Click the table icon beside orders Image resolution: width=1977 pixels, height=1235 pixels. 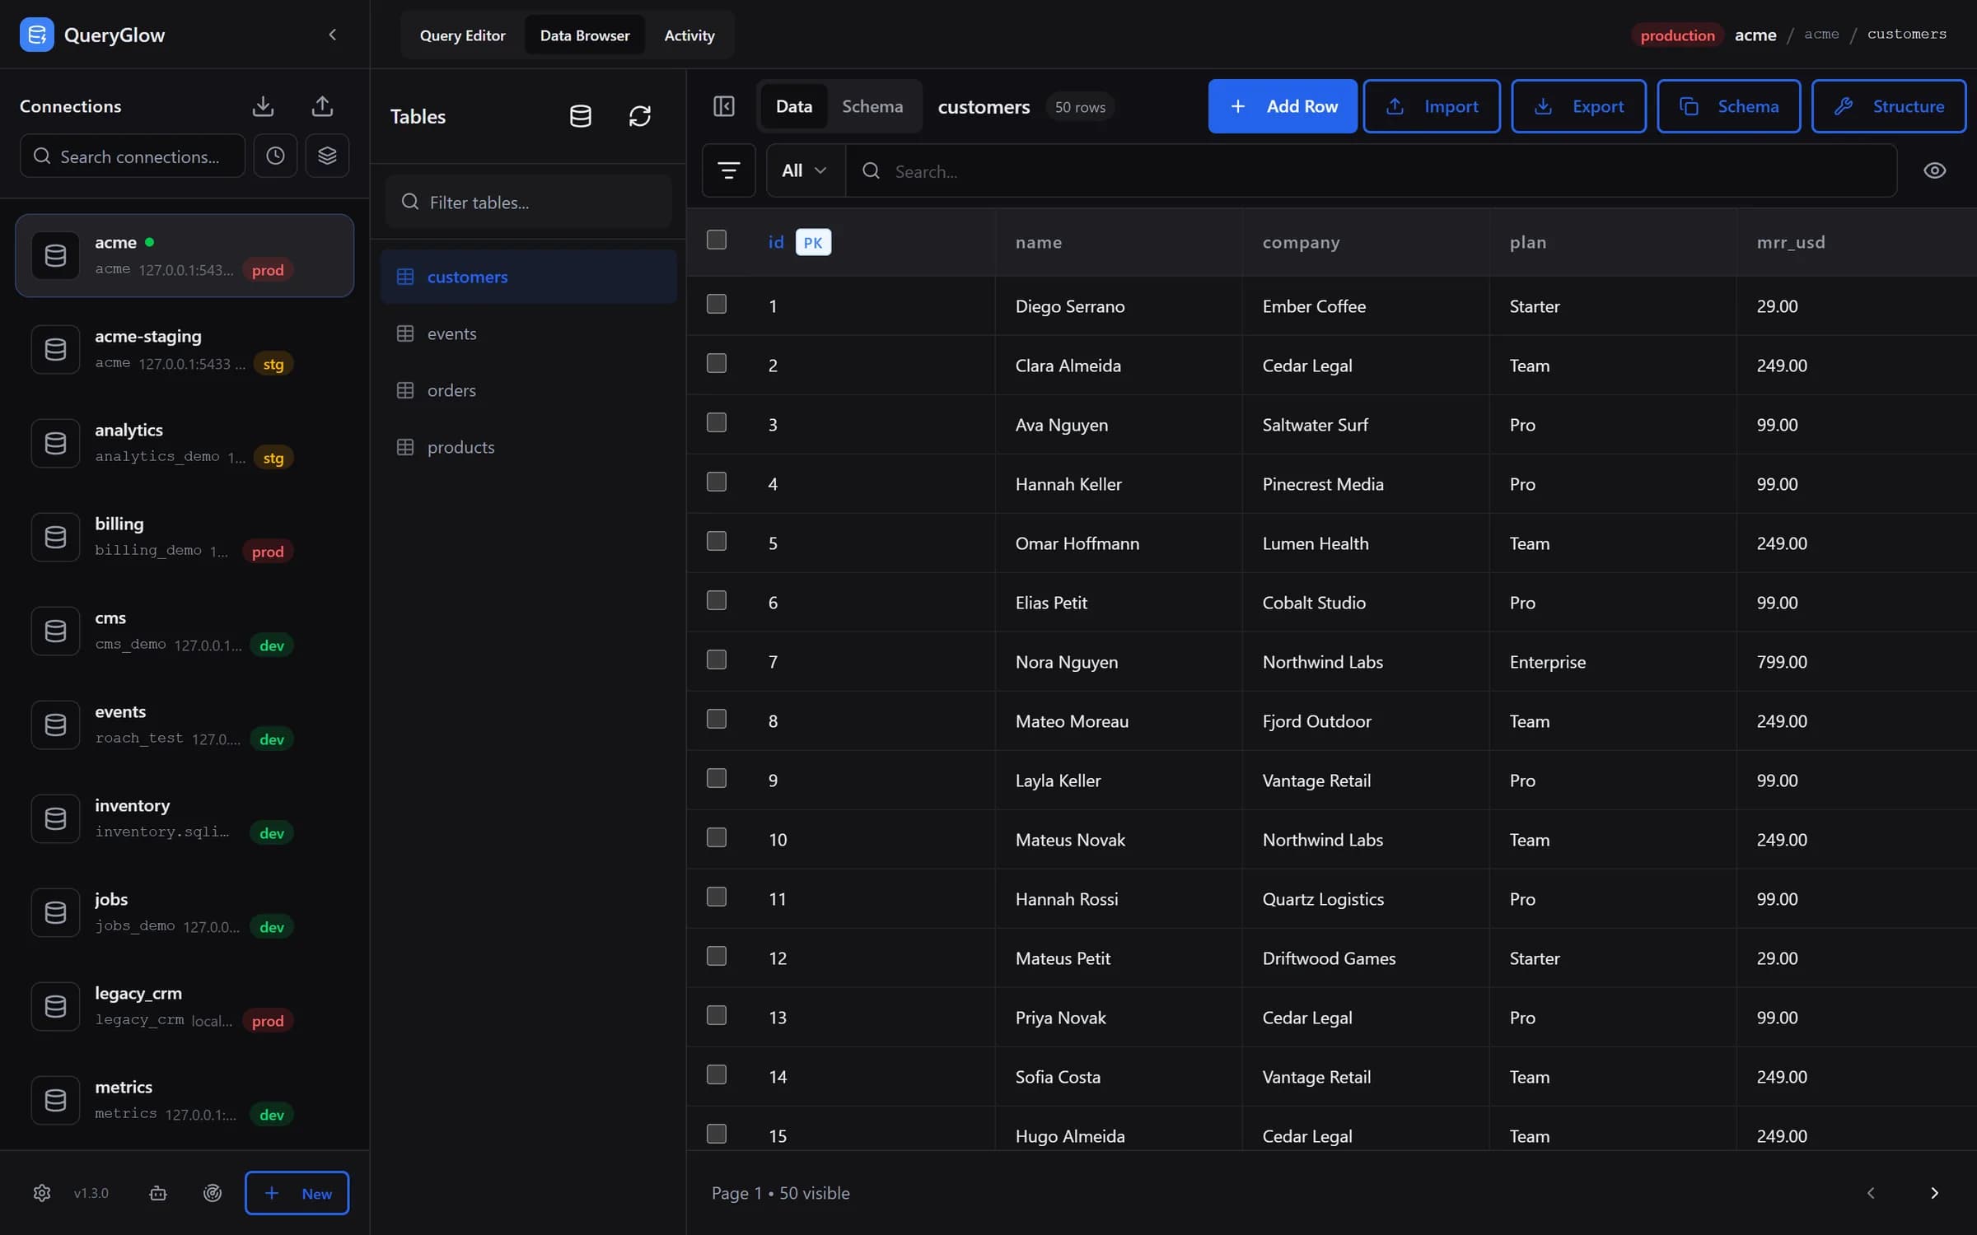405,390
